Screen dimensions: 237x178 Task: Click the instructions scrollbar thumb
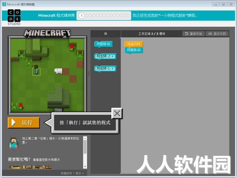85,147
